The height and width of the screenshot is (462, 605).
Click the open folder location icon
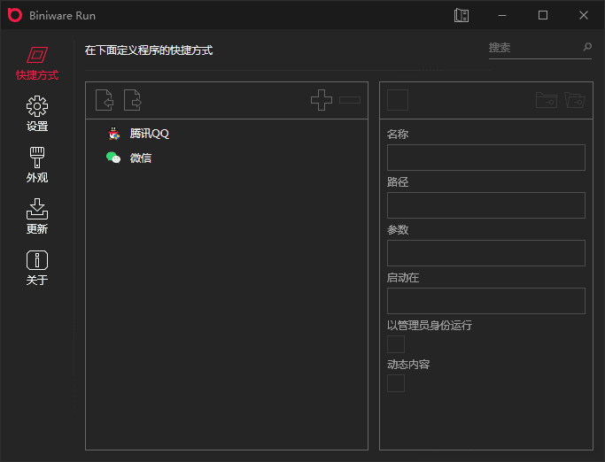click(575, 100)
